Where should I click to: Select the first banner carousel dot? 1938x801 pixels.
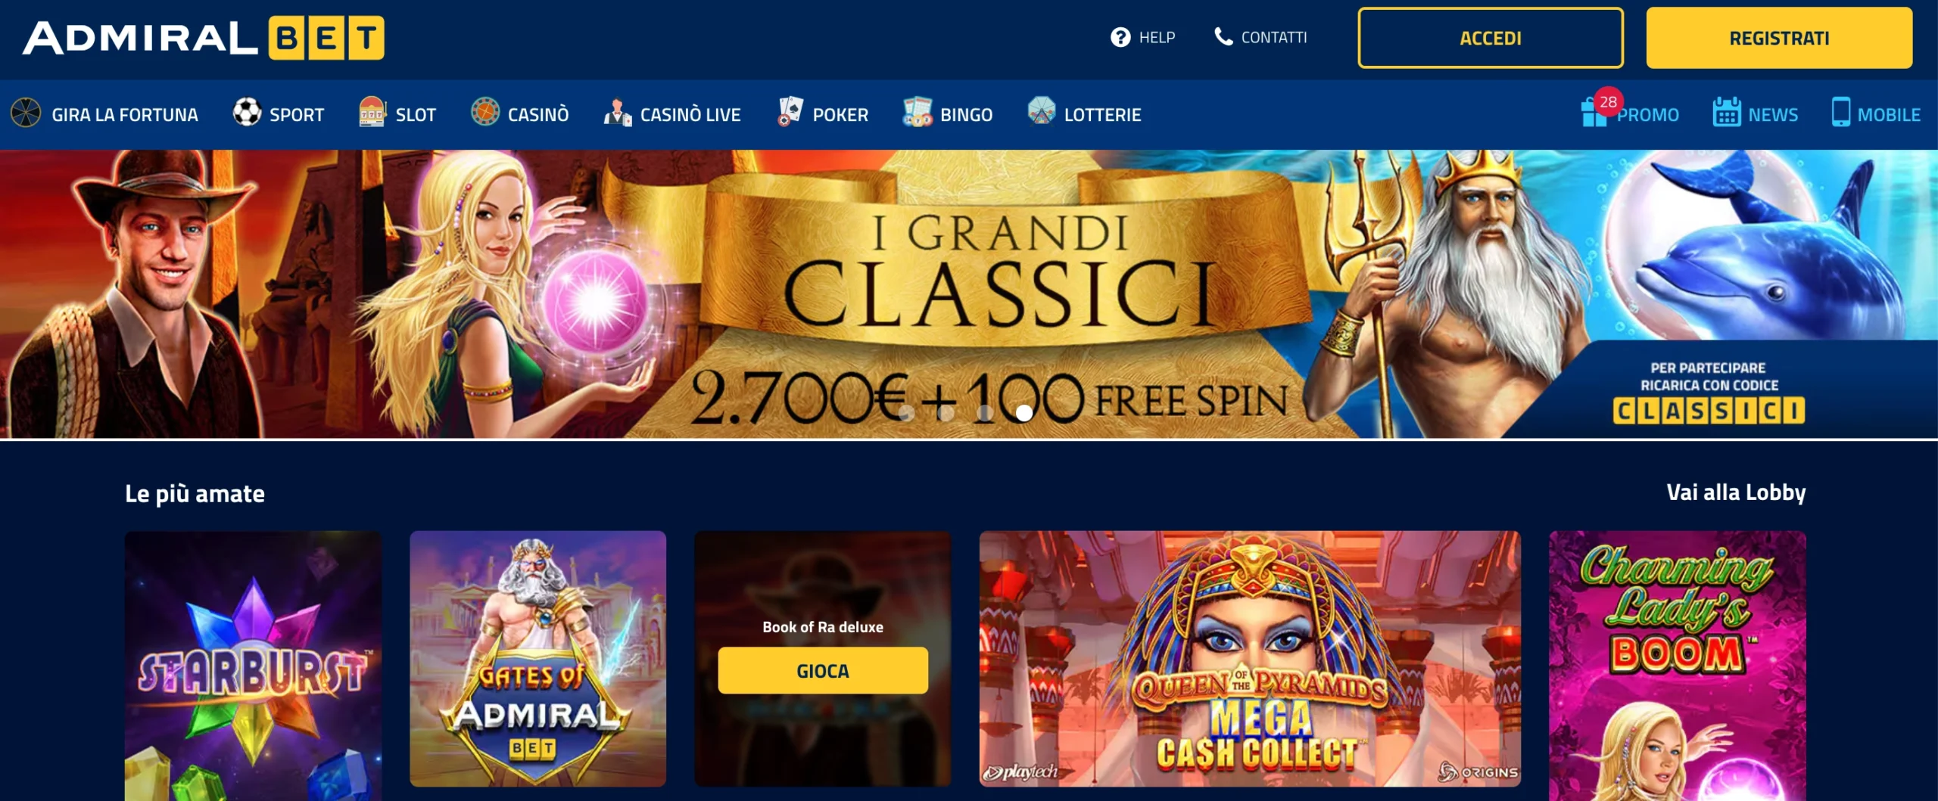905,413
